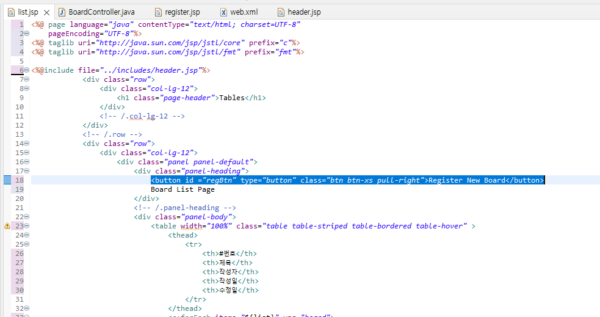Open the register.jsp editor tab

point(182,12)
